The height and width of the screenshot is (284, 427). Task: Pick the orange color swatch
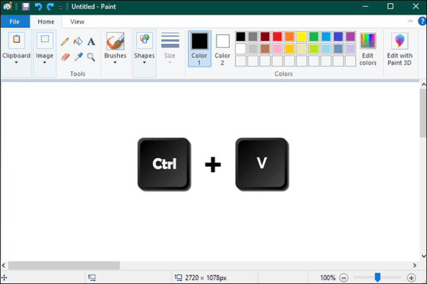click(x=289, y=36)
